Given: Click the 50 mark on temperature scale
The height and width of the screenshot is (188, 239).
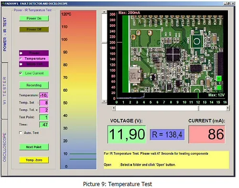Looking at the screenshot, I should (x=65, y=103).
